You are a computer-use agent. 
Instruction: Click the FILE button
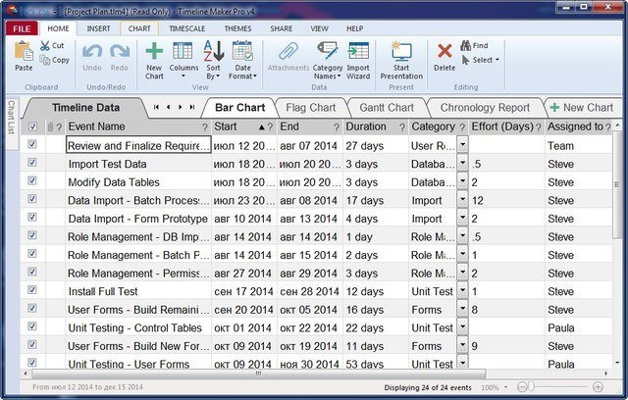21,29
